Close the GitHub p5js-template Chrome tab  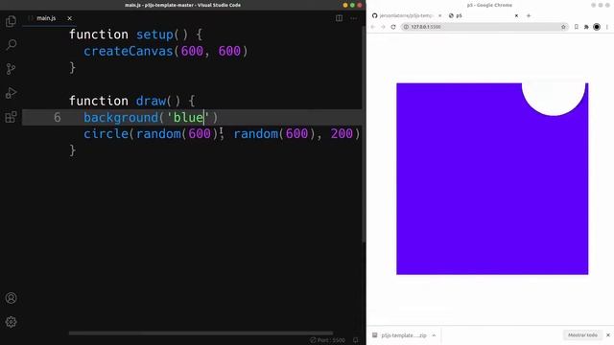(x=439, y=15)
